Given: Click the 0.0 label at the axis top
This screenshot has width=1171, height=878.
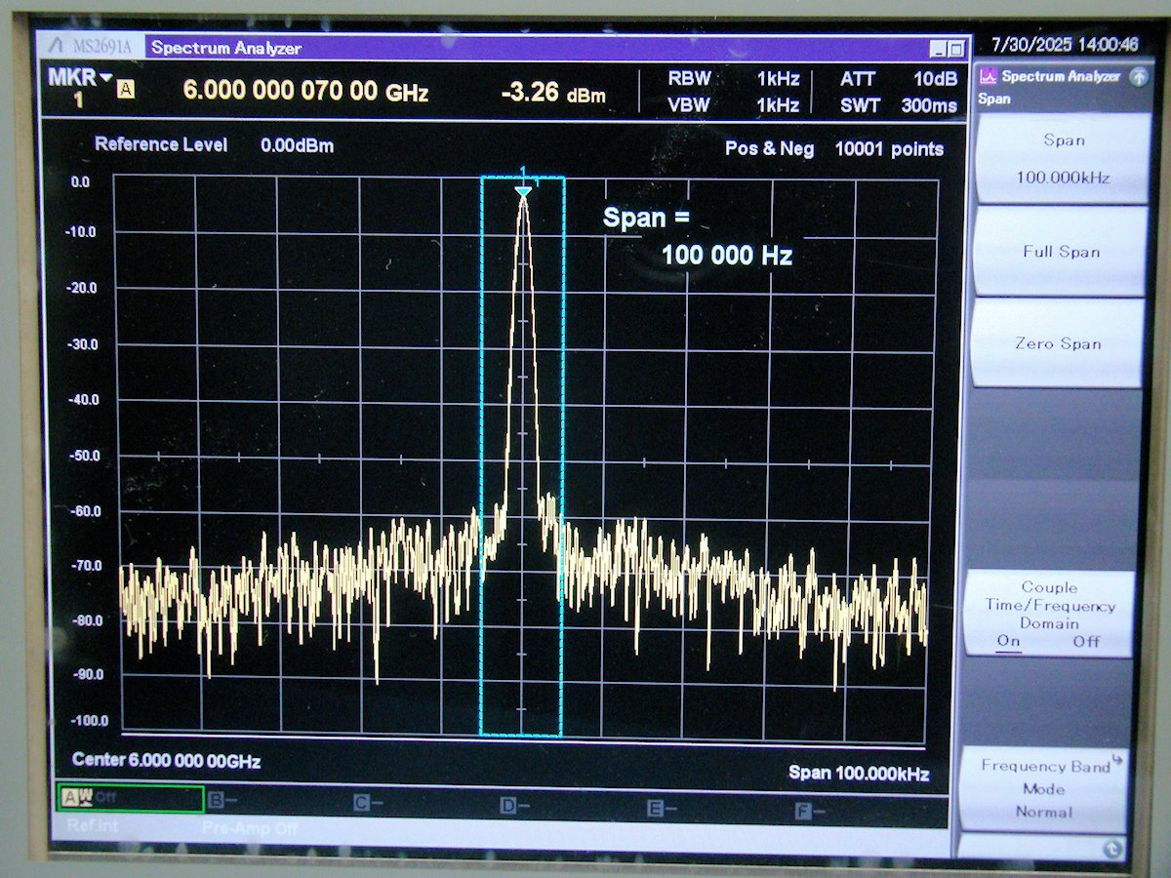Looking at the screenshot, I should [x=80, y=181].
